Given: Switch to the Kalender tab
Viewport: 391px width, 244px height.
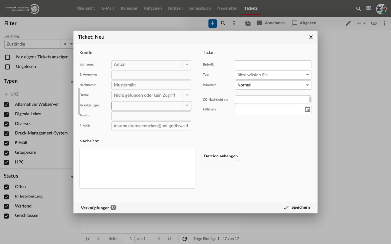Looking at the screenshot, I should click(129, 8).
